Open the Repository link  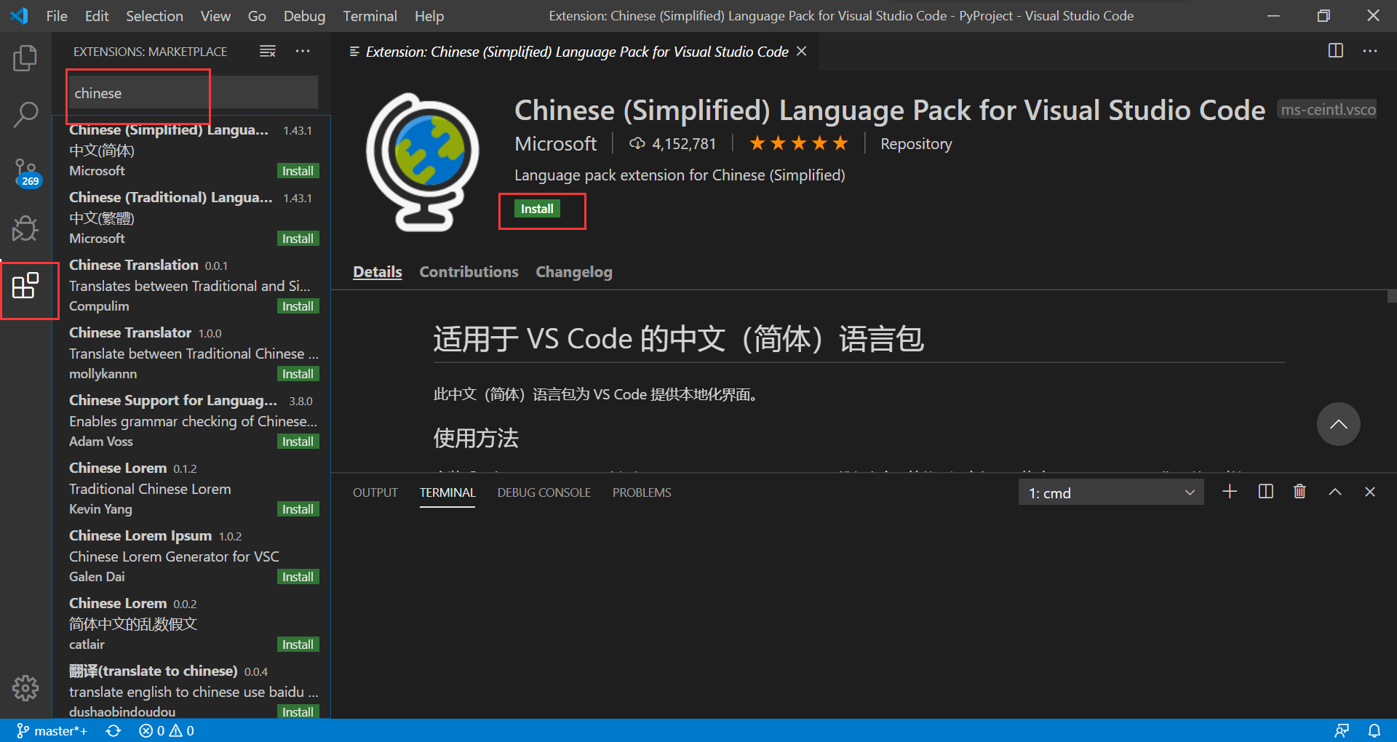coord(916,144)
